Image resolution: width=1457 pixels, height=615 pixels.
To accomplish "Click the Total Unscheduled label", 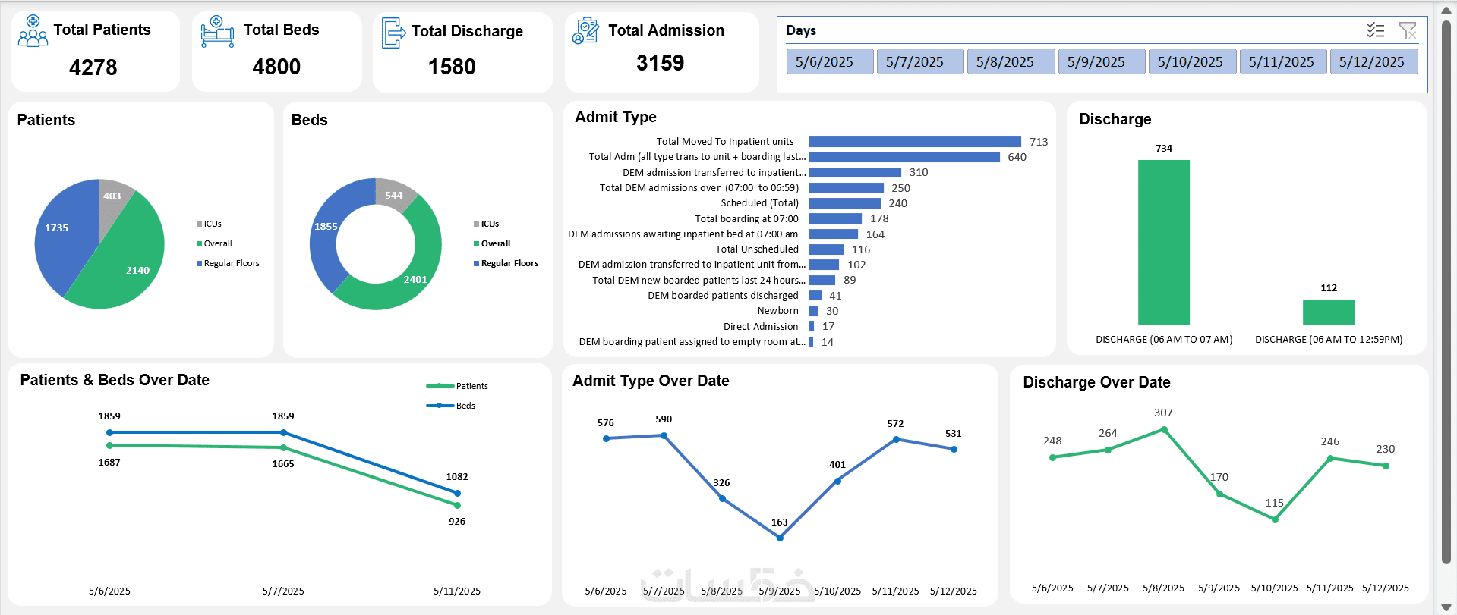I will click(757, 249).
